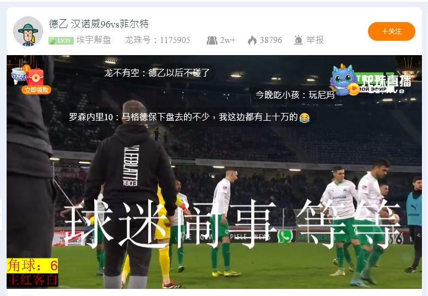This screenshot has width=428, height=296.
Task: Claim the red envelope with 立即领取
Action: 36,90
